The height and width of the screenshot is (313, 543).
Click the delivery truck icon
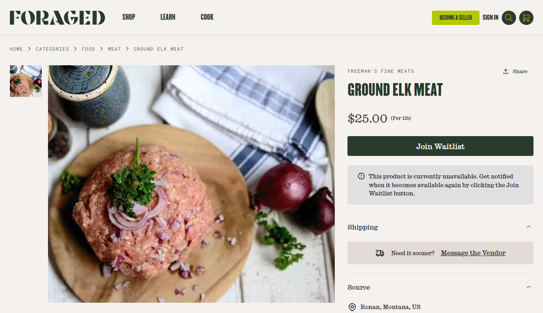380,253
